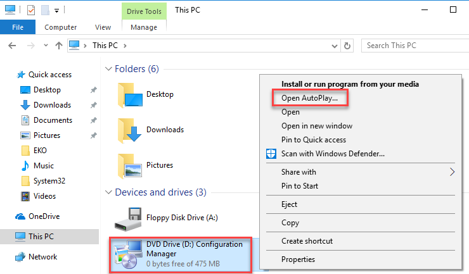Screen dimensions: 469x274
Task: Collapse the Folders (6) group
Action: pyautogui.click(x=108, y=69)
